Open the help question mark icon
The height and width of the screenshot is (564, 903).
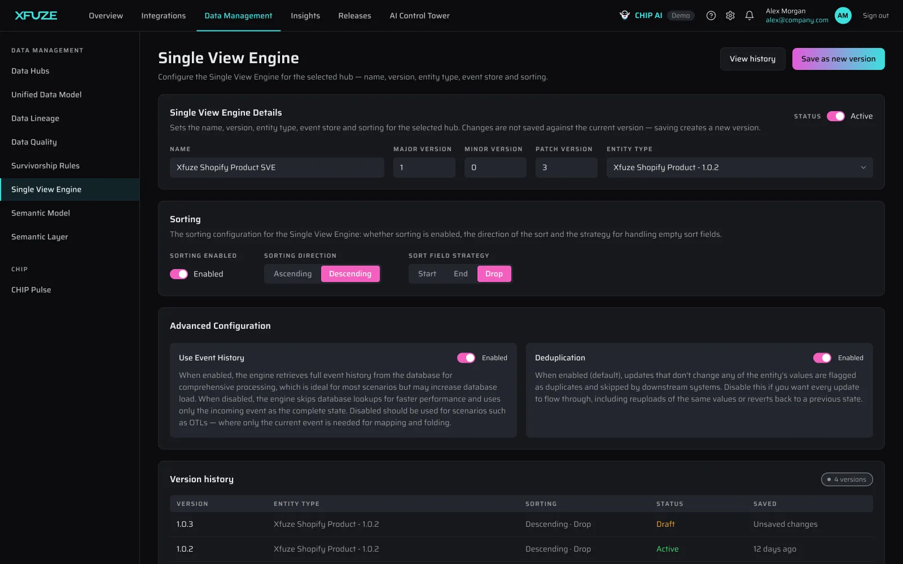pyautogui.click(x=711, y=16)
